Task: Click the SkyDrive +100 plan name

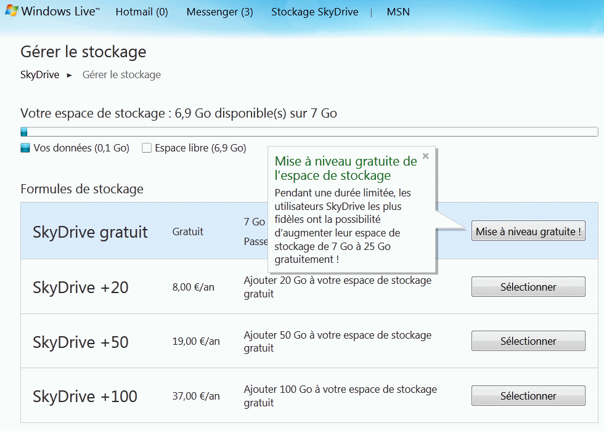Action: click(85, 397)
